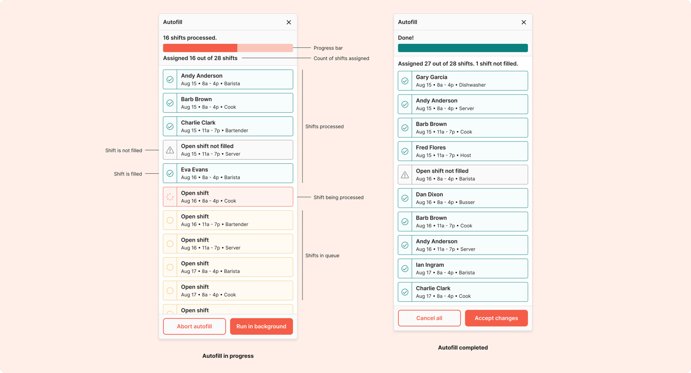Click 'Aug 16 • 11a - 7p • Bartender' detail text
Viewport: 691px width, 373px height.
214,224
